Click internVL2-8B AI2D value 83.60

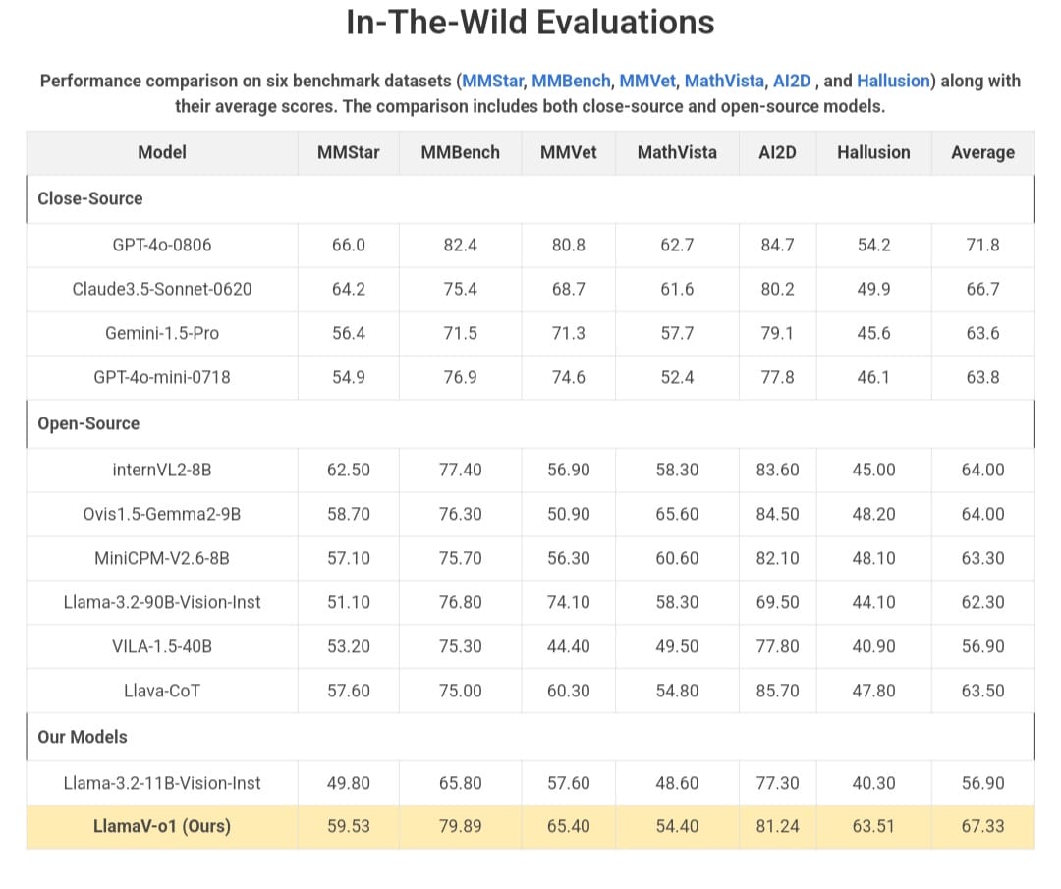point(777,471)
